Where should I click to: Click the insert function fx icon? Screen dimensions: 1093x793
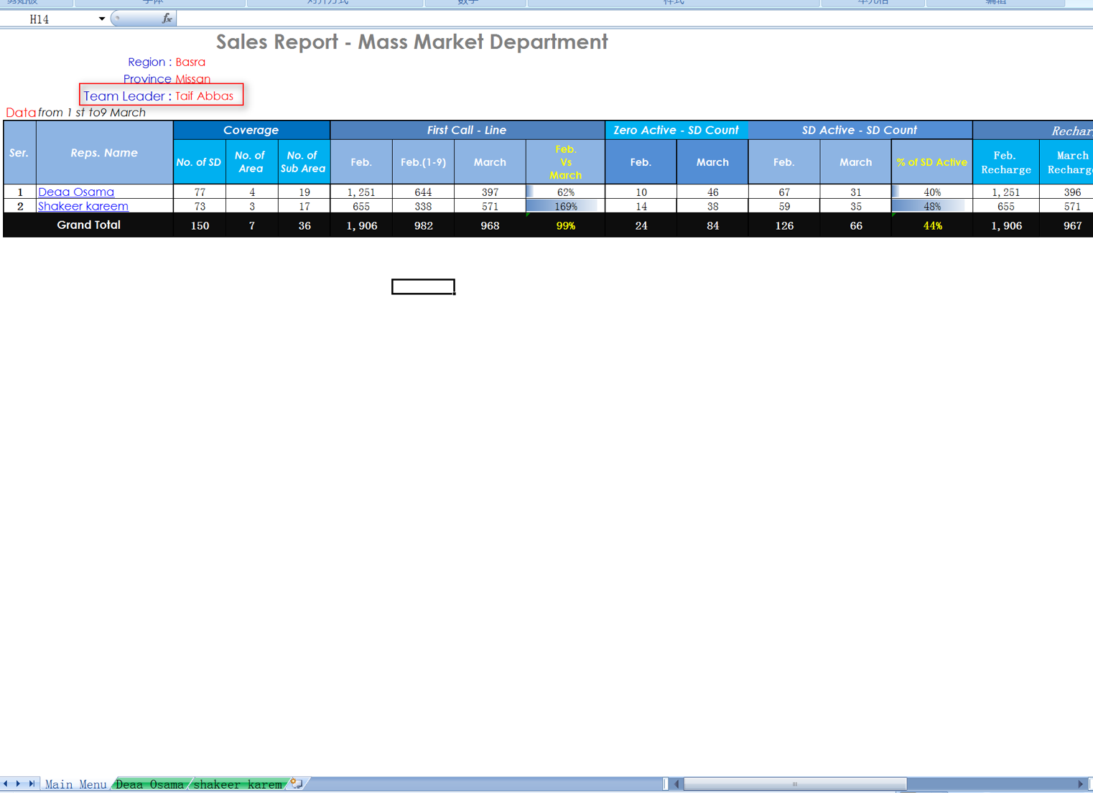167,19
